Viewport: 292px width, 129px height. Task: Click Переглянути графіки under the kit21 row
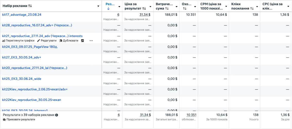[x=18, y=41]
